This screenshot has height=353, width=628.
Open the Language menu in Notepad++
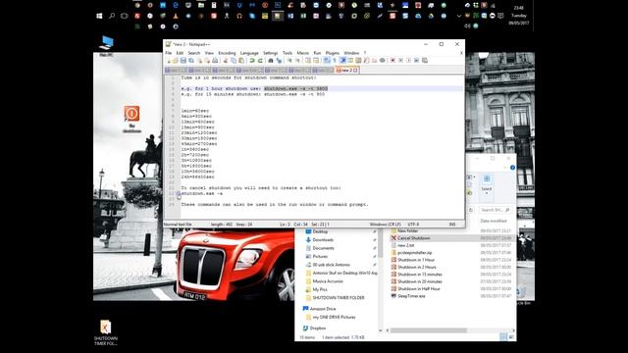pyautogui.click(x=249, y=53)
